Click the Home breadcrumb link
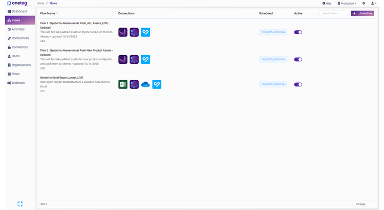The image size is (384, 210). tap(40, 4)
